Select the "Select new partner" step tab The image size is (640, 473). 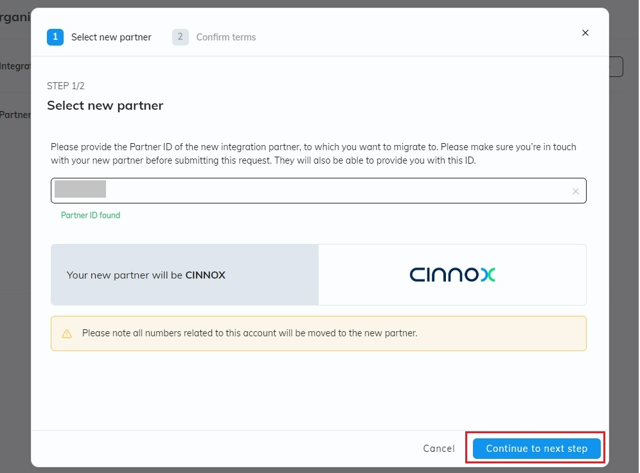pos(111,37)
